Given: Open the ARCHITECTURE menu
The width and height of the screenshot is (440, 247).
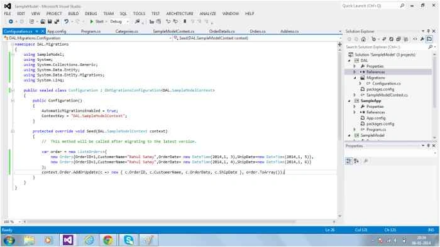Looking at the screenshot, I should (180, 13).
